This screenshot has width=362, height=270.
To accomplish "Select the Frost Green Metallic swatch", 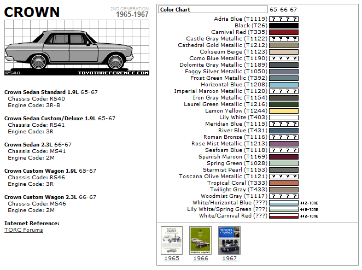I will coord(284,78).
